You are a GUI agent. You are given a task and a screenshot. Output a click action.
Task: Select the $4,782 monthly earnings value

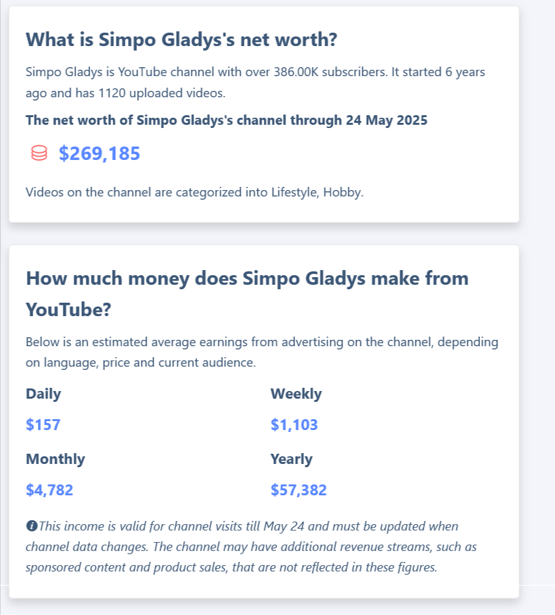point(49,490)
